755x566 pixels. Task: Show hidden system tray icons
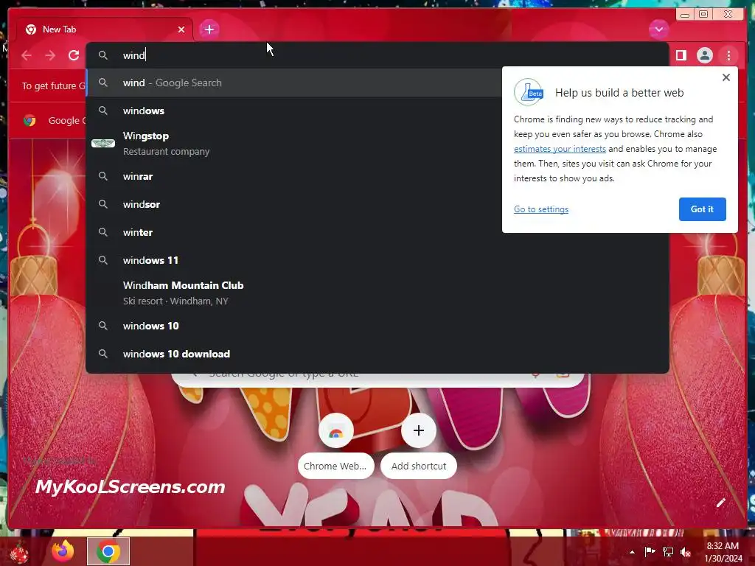click(632, 552)
